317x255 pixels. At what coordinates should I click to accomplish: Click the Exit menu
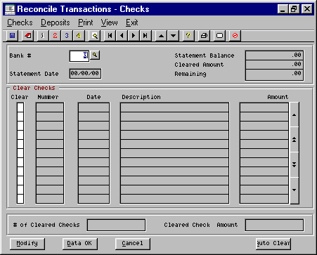pos(132,22)
